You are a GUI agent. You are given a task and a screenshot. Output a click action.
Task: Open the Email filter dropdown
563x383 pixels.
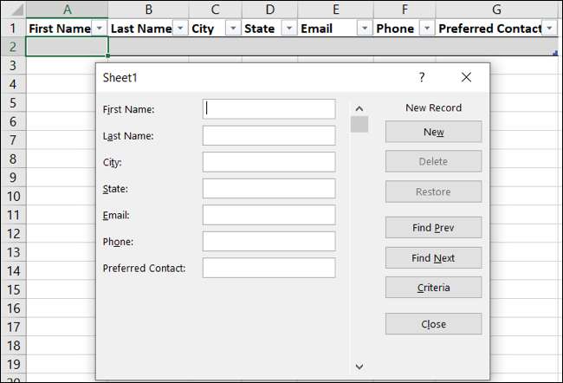[364, 29]
